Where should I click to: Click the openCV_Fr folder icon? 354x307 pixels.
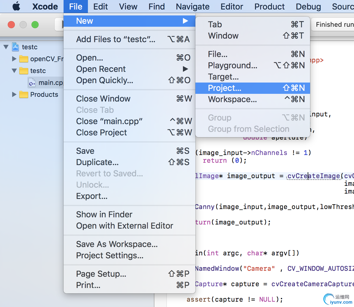pyautogui.click(x=24, y=59)
